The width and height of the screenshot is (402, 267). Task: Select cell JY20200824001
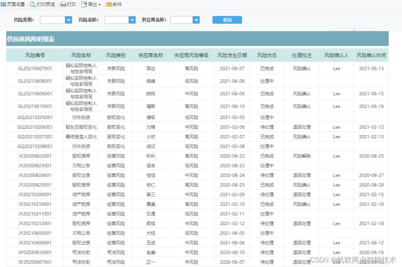coord(35,175)
